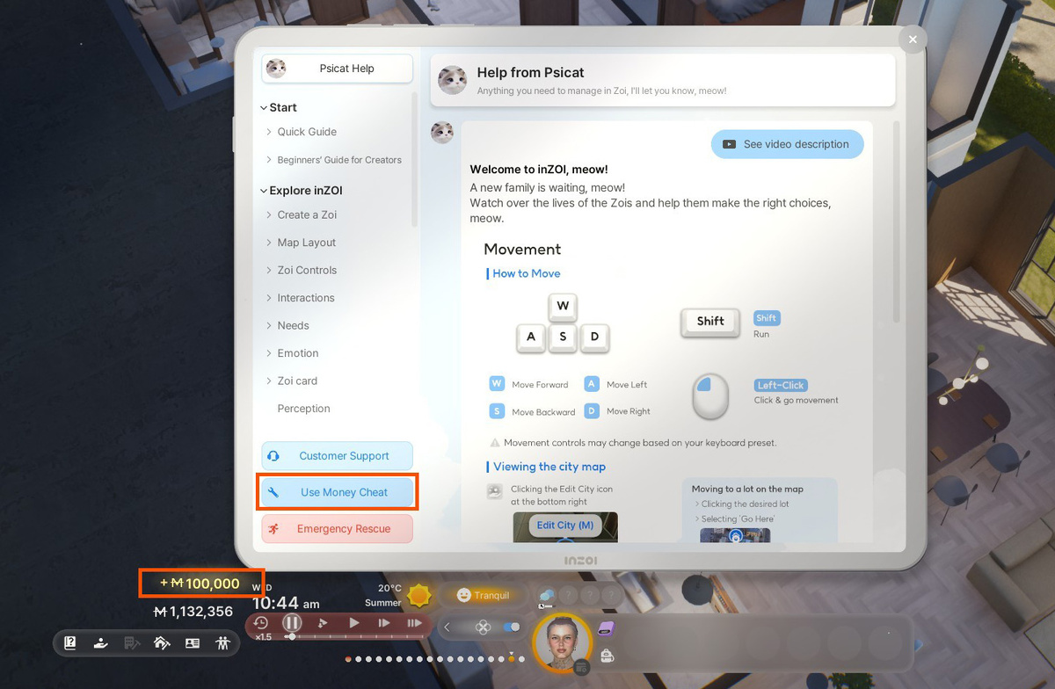Image resolution: width=1055 pixels, height=689 pixels.
Task: Close the Psicat help tablet
Action: pos(913,40)
